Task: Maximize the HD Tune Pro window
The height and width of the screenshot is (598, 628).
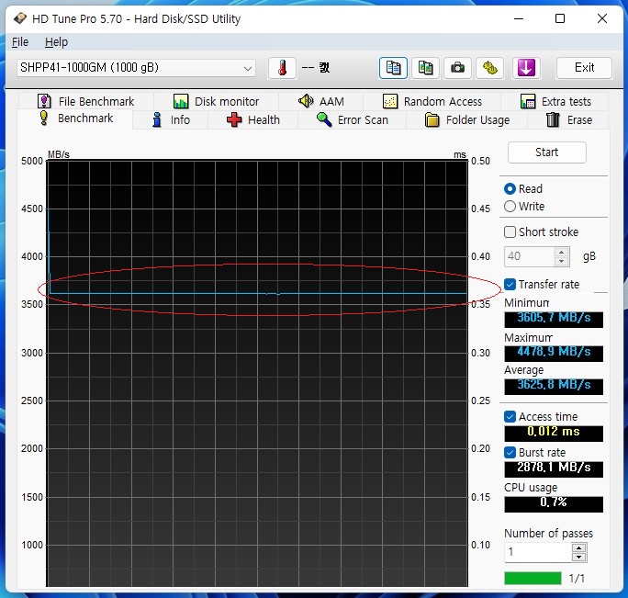Action: 560,18
